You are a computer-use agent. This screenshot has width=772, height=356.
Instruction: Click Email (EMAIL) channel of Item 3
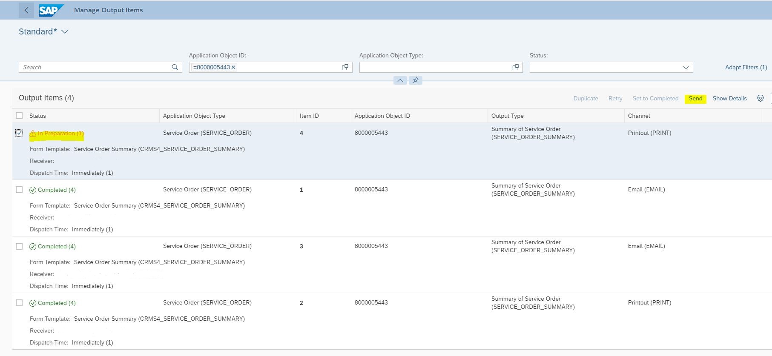646,246
